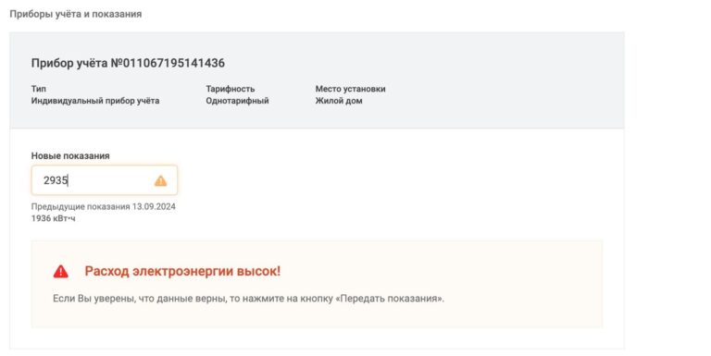
Task: Click the red alert triangle icon
Action: pos(61,271)
